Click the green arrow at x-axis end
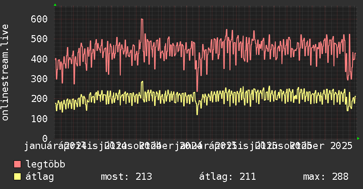Viewport: 363px width, 189px height. pos(358,138)
